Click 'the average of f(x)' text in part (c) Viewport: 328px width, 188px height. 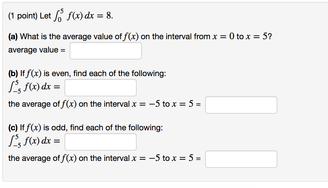click(42, 158)
